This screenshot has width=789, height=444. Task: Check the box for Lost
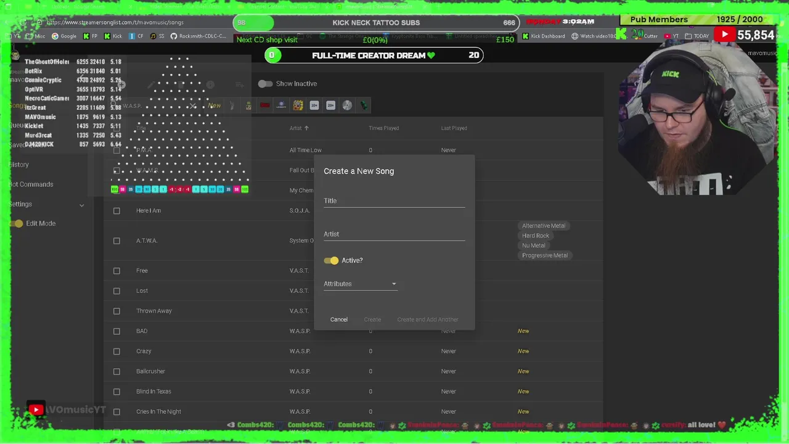click(x=117, y=291)
